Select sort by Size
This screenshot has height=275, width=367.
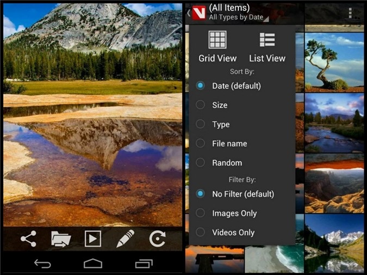pos(242,105)
